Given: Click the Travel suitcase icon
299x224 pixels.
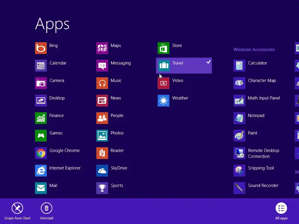Looking at the screenshot, I should pyautogui.click(x=164, y=66).
